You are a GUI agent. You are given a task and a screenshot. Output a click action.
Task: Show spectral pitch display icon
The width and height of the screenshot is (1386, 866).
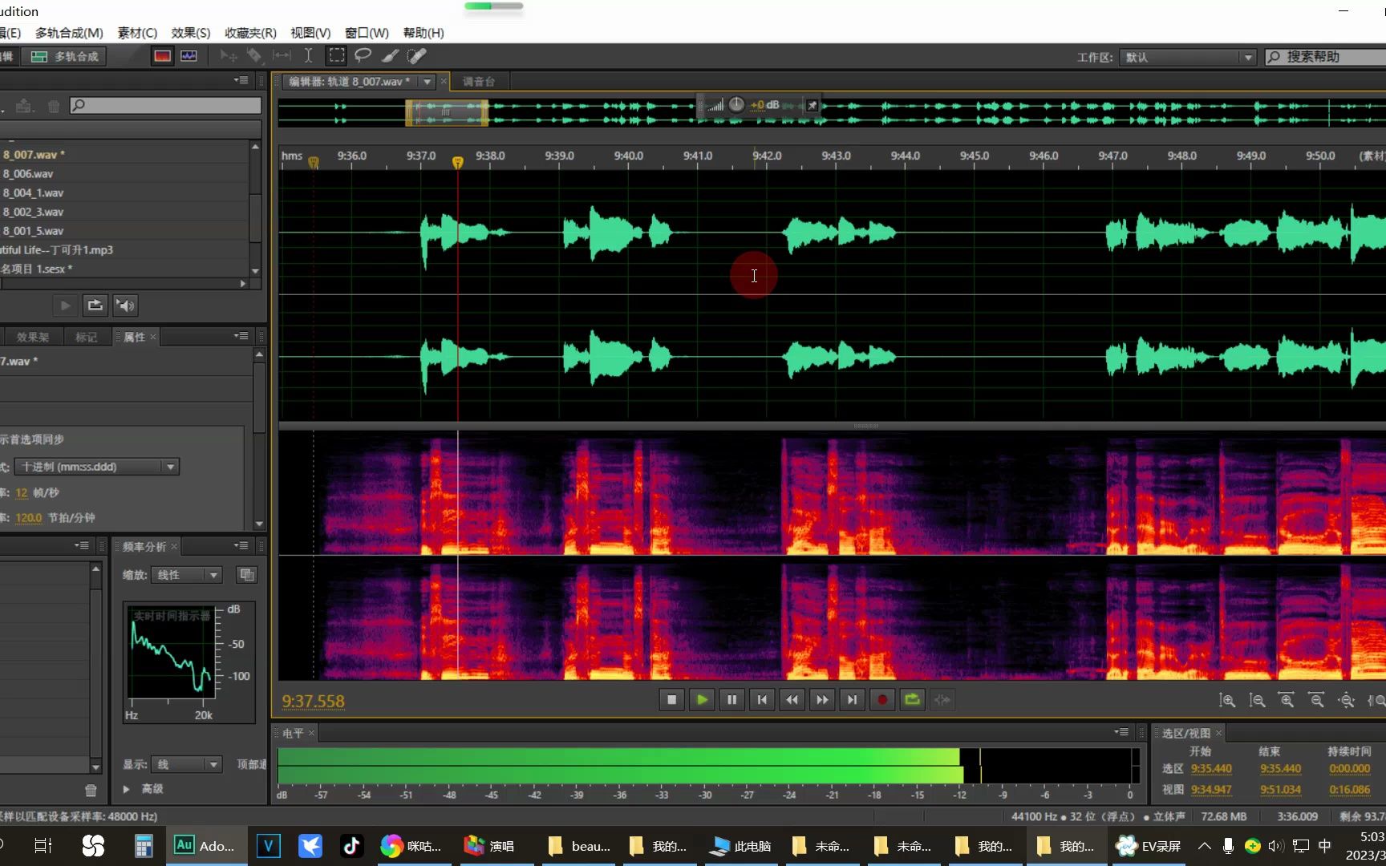tap(189, 56)
